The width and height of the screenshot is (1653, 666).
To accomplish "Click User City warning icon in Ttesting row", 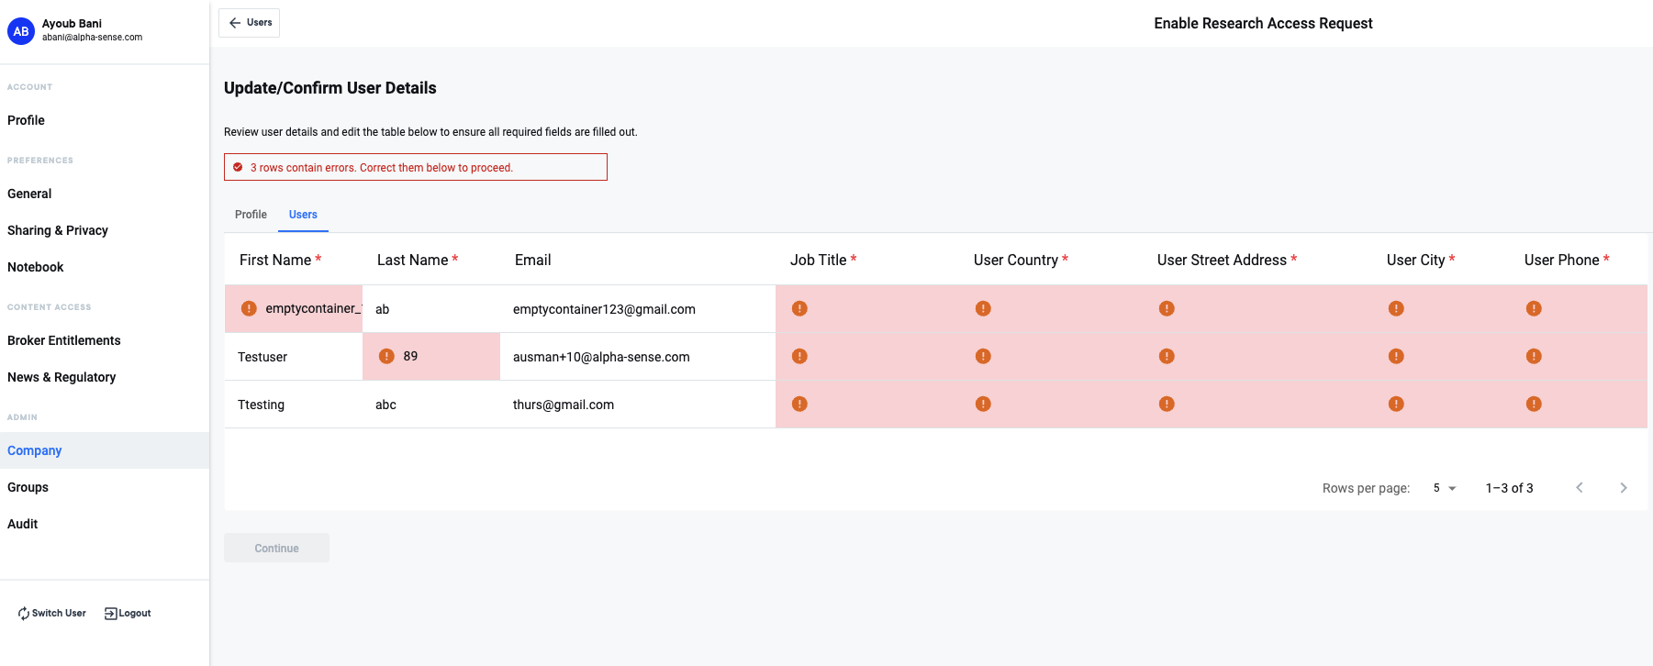I will 1396,404.
